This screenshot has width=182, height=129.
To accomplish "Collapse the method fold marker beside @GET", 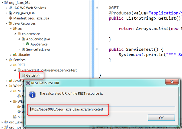I will (97, 8).
